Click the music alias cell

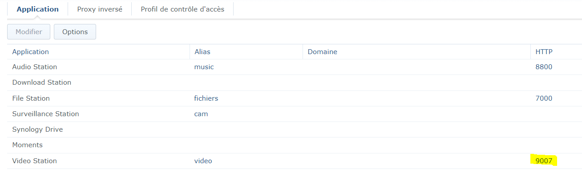point(204,67)
